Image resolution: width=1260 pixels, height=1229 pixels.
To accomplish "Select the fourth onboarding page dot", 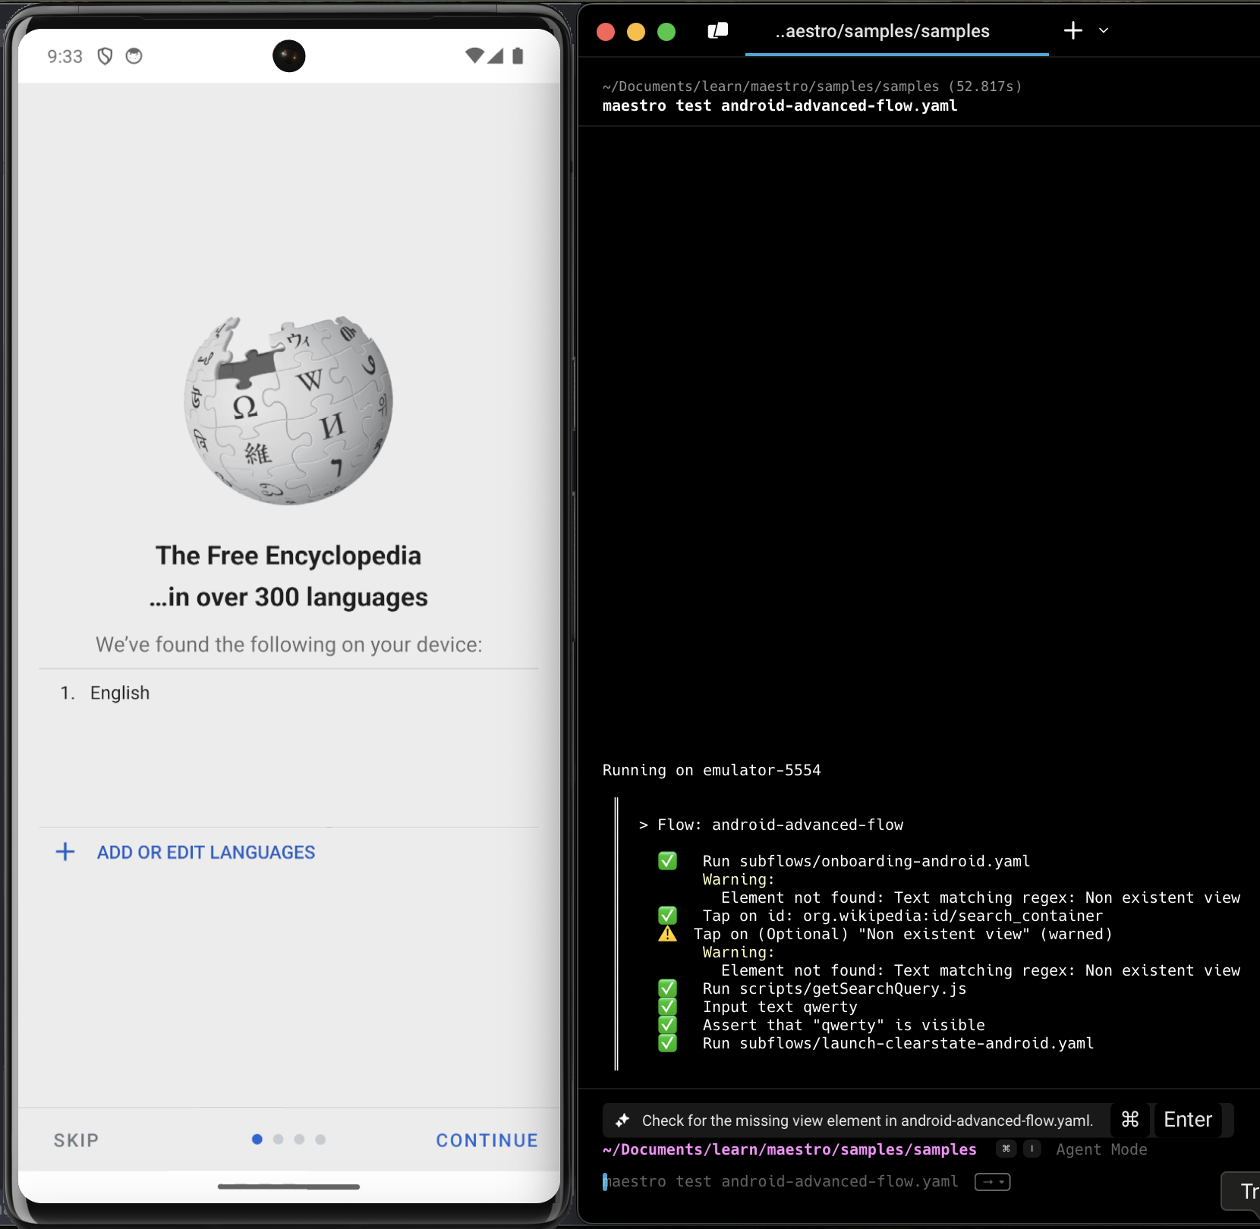I will pos(321,1139).
